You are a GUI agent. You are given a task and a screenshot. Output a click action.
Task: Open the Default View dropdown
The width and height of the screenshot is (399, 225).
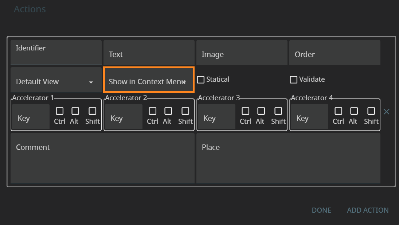(x=56, y=82)
